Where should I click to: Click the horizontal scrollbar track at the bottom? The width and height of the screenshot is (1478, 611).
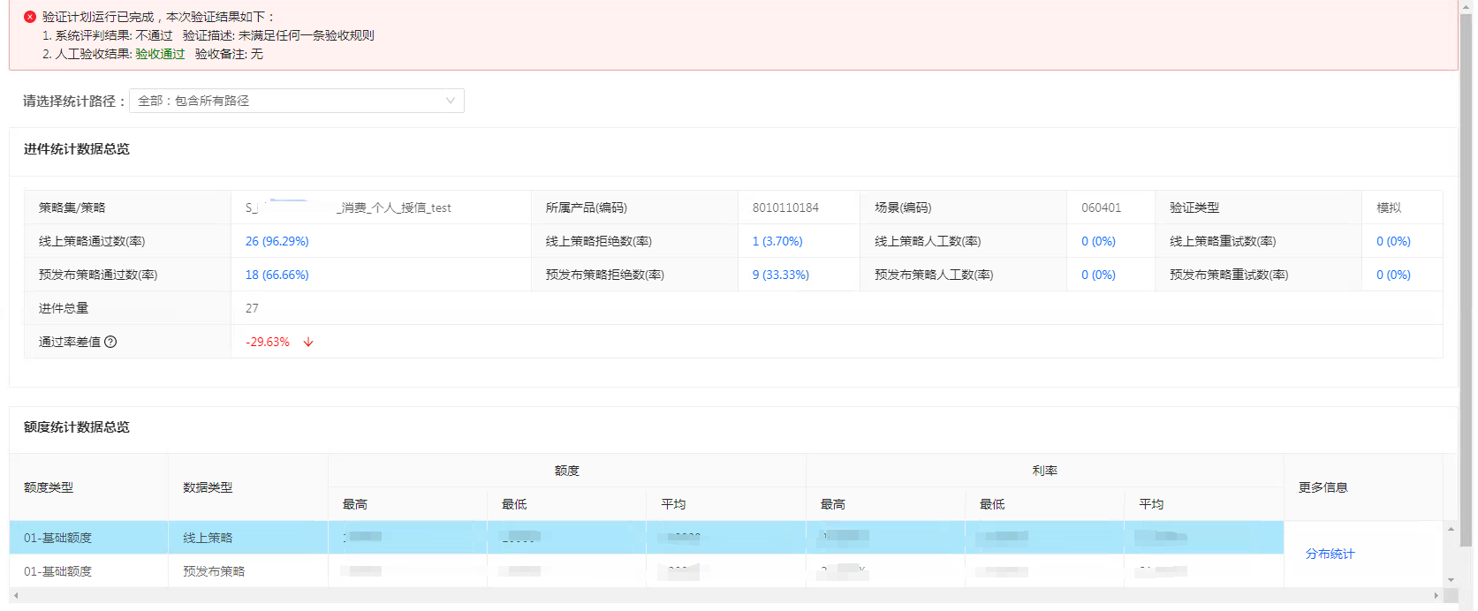(x=725, y=596)
